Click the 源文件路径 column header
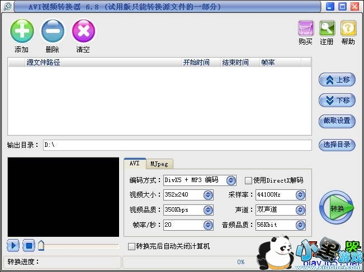Viewport: 364px width, 272px height. [103, 63]
